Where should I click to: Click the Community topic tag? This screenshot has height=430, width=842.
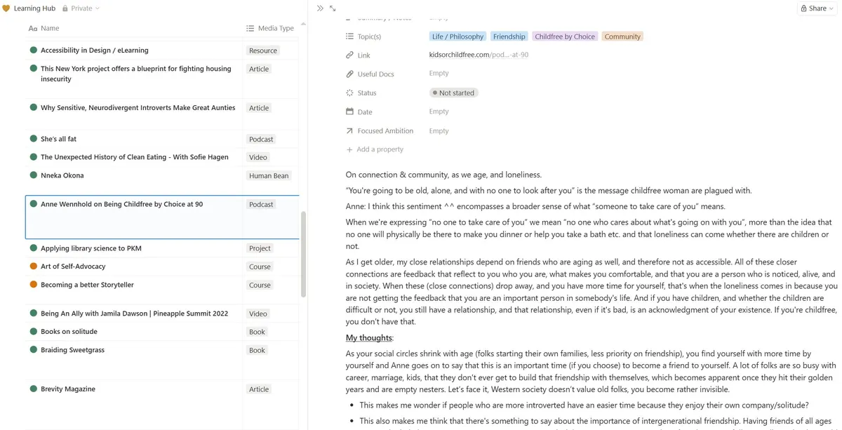pyautogui.click(x=622, y=36)
